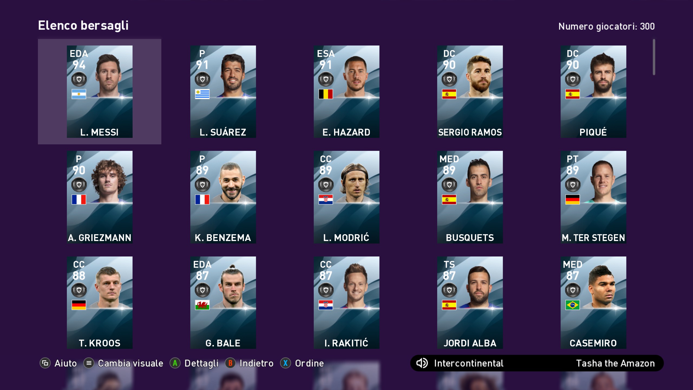The height and width of the screenshot is (390, 693).
Task: Click the blue X Ordine icon
Action: click(x=286, y=363)
